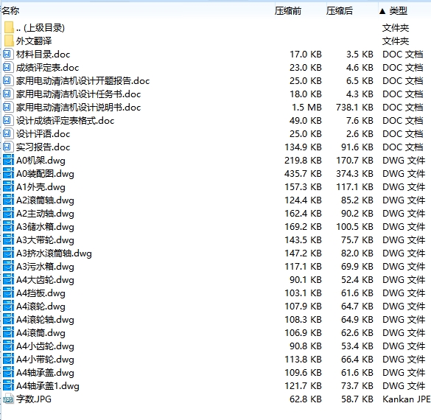Select the 字数.JPG image icon

coord(8,399)
